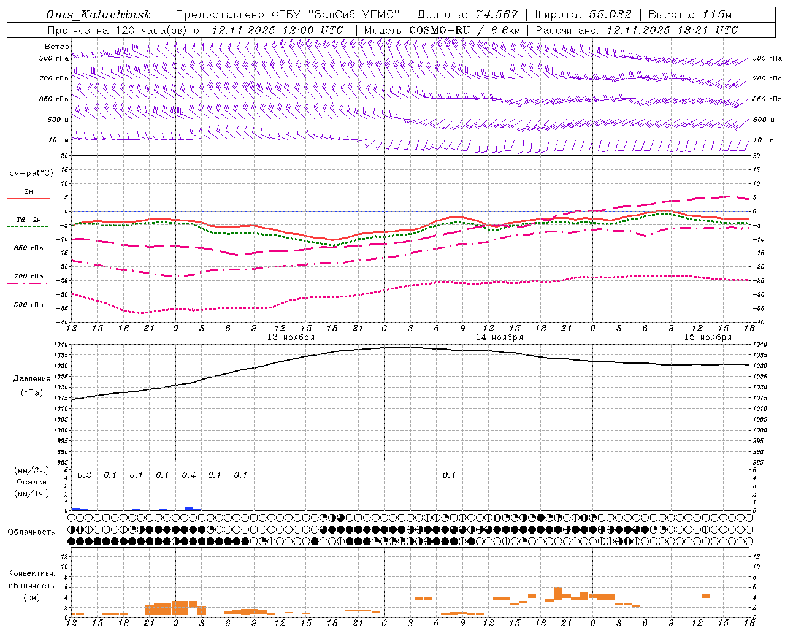Click the '10 м' wind level label on left
The height and width of the screenshot is (628, 785).
coord(59,140)
